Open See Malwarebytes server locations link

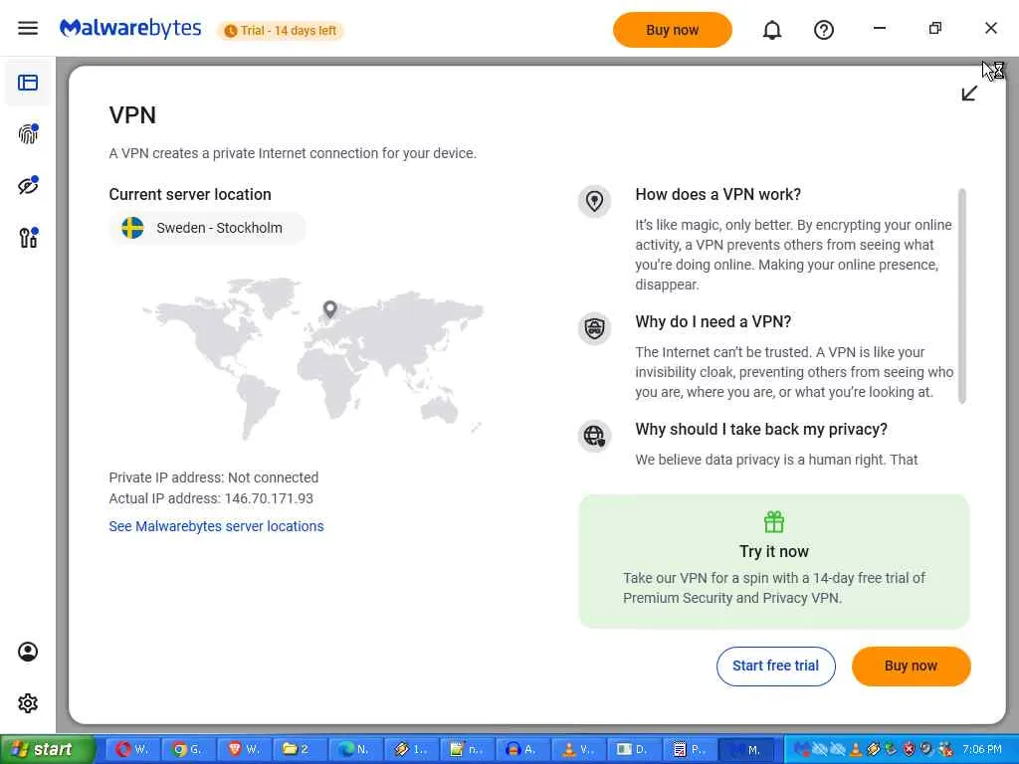(x=216, y=526)
